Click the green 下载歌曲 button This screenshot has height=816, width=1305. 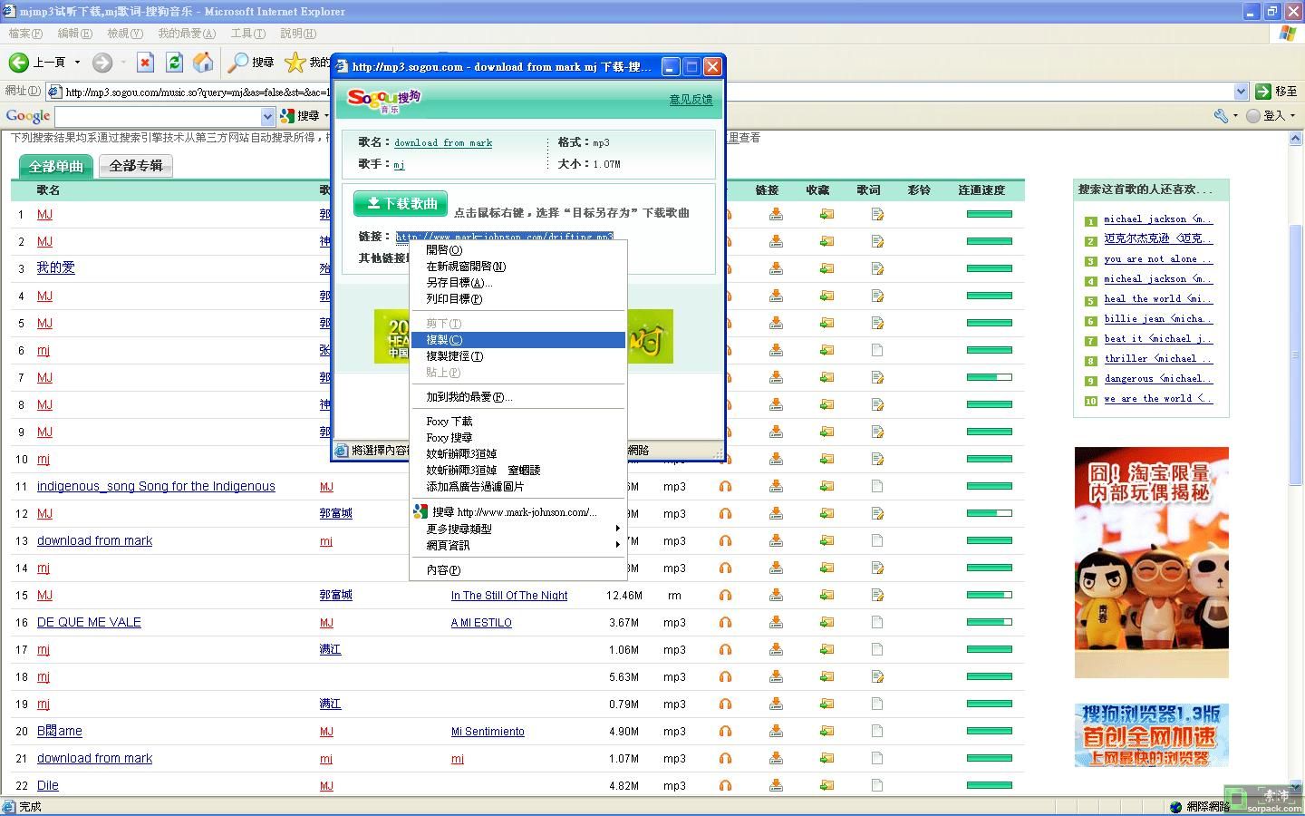(x=401, y=204)
